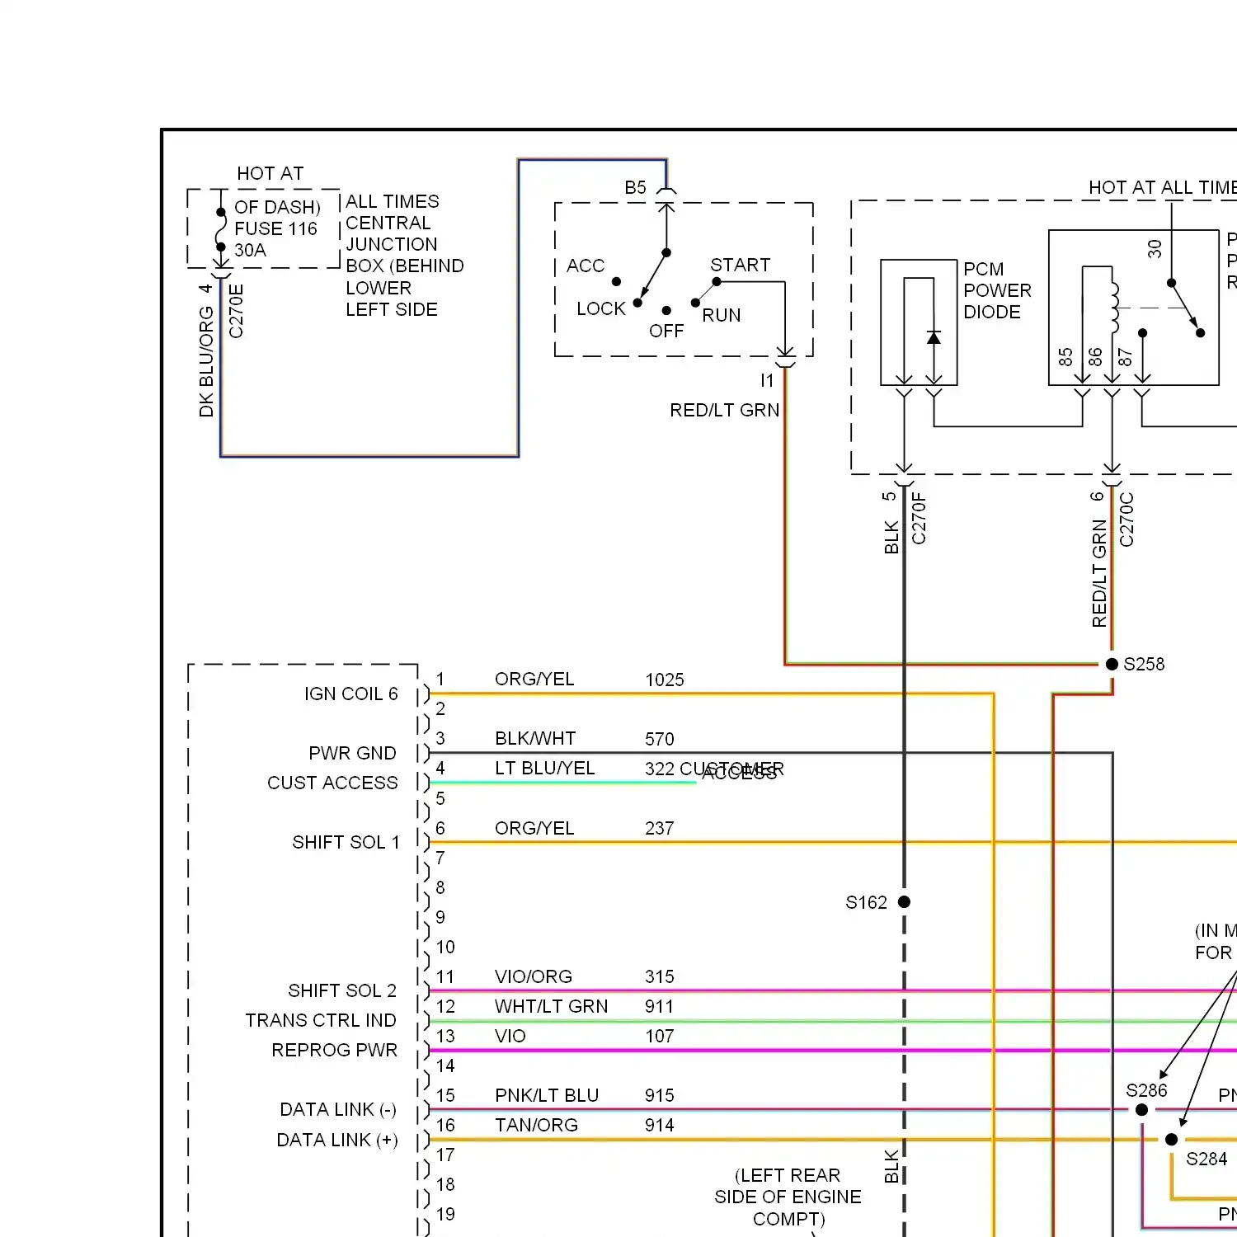Click the "S258" splice label
1237x1237 pixels.
point(1144,664)
